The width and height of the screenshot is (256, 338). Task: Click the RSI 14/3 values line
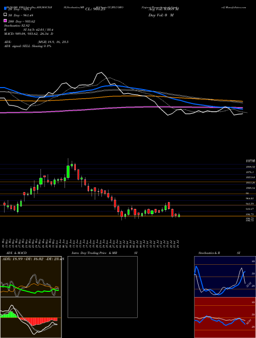29,30
